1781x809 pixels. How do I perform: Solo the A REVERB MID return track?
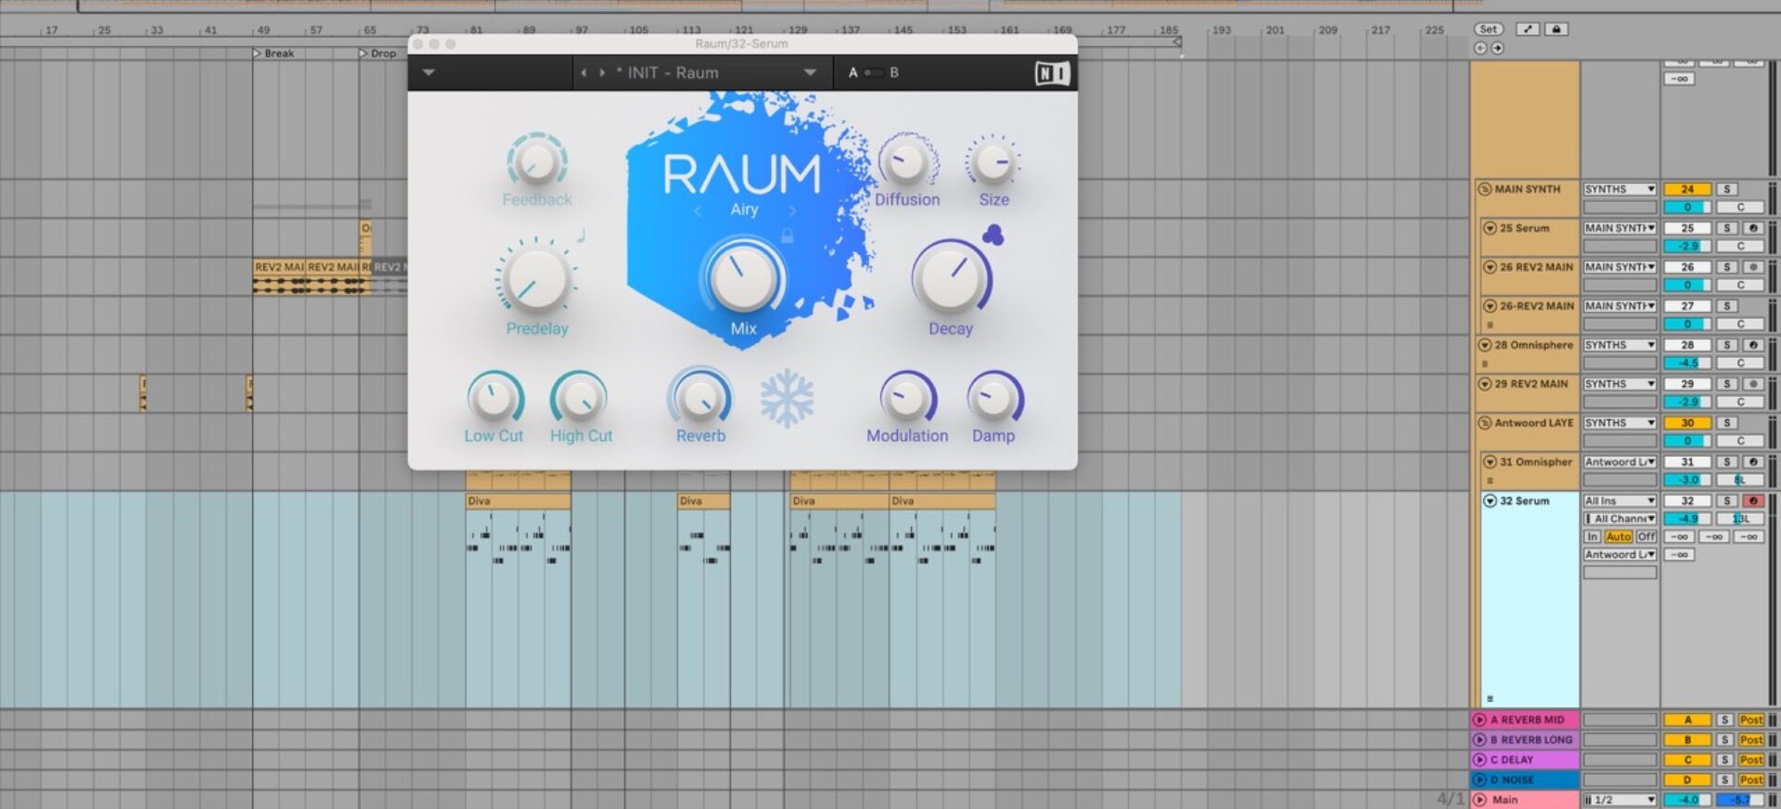(1724, 719)
